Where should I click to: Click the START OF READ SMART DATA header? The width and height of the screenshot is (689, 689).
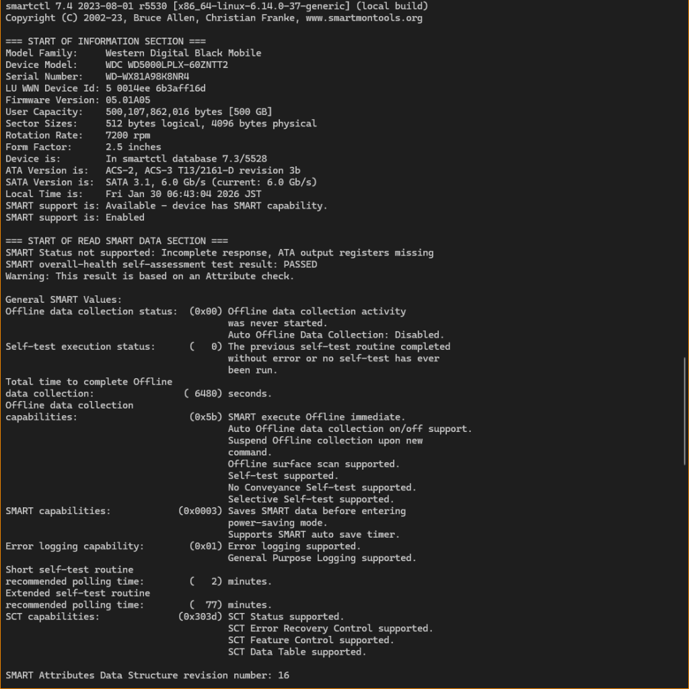coord(117,241)
